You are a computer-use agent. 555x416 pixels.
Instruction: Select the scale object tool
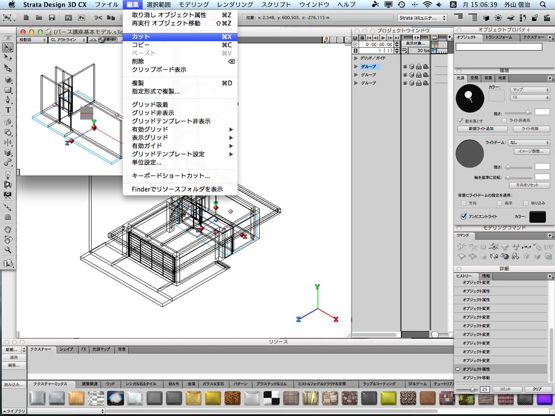[x=8, y=68]
